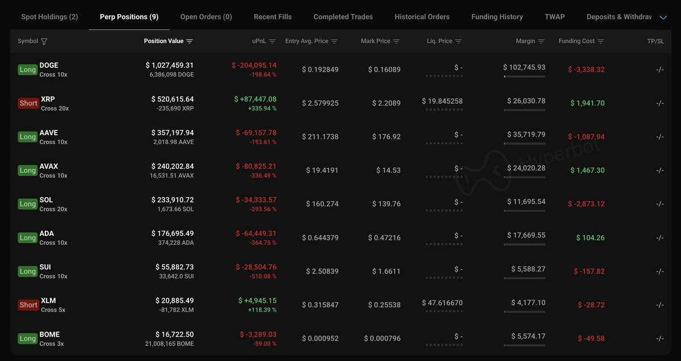681x361 pixels.
Task: Switch to Spot Holdings tab
Action: (49, 17)
